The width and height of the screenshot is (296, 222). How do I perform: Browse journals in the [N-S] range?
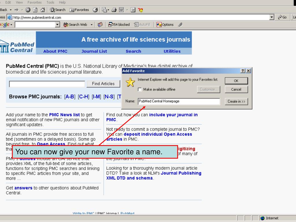[x=109, y=97]
